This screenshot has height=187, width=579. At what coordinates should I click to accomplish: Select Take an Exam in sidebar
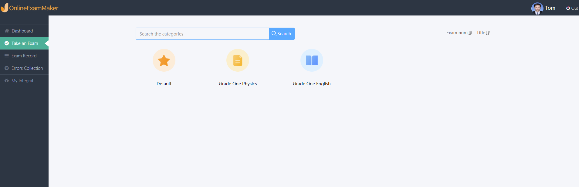click(24, 43)
